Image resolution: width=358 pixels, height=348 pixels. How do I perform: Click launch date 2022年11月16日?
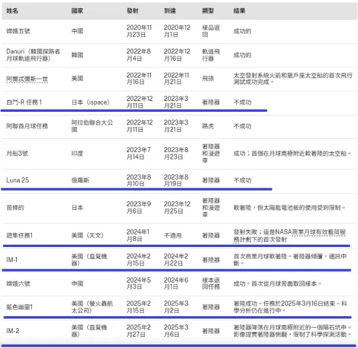pyautogui.click(x=139, y=78)
